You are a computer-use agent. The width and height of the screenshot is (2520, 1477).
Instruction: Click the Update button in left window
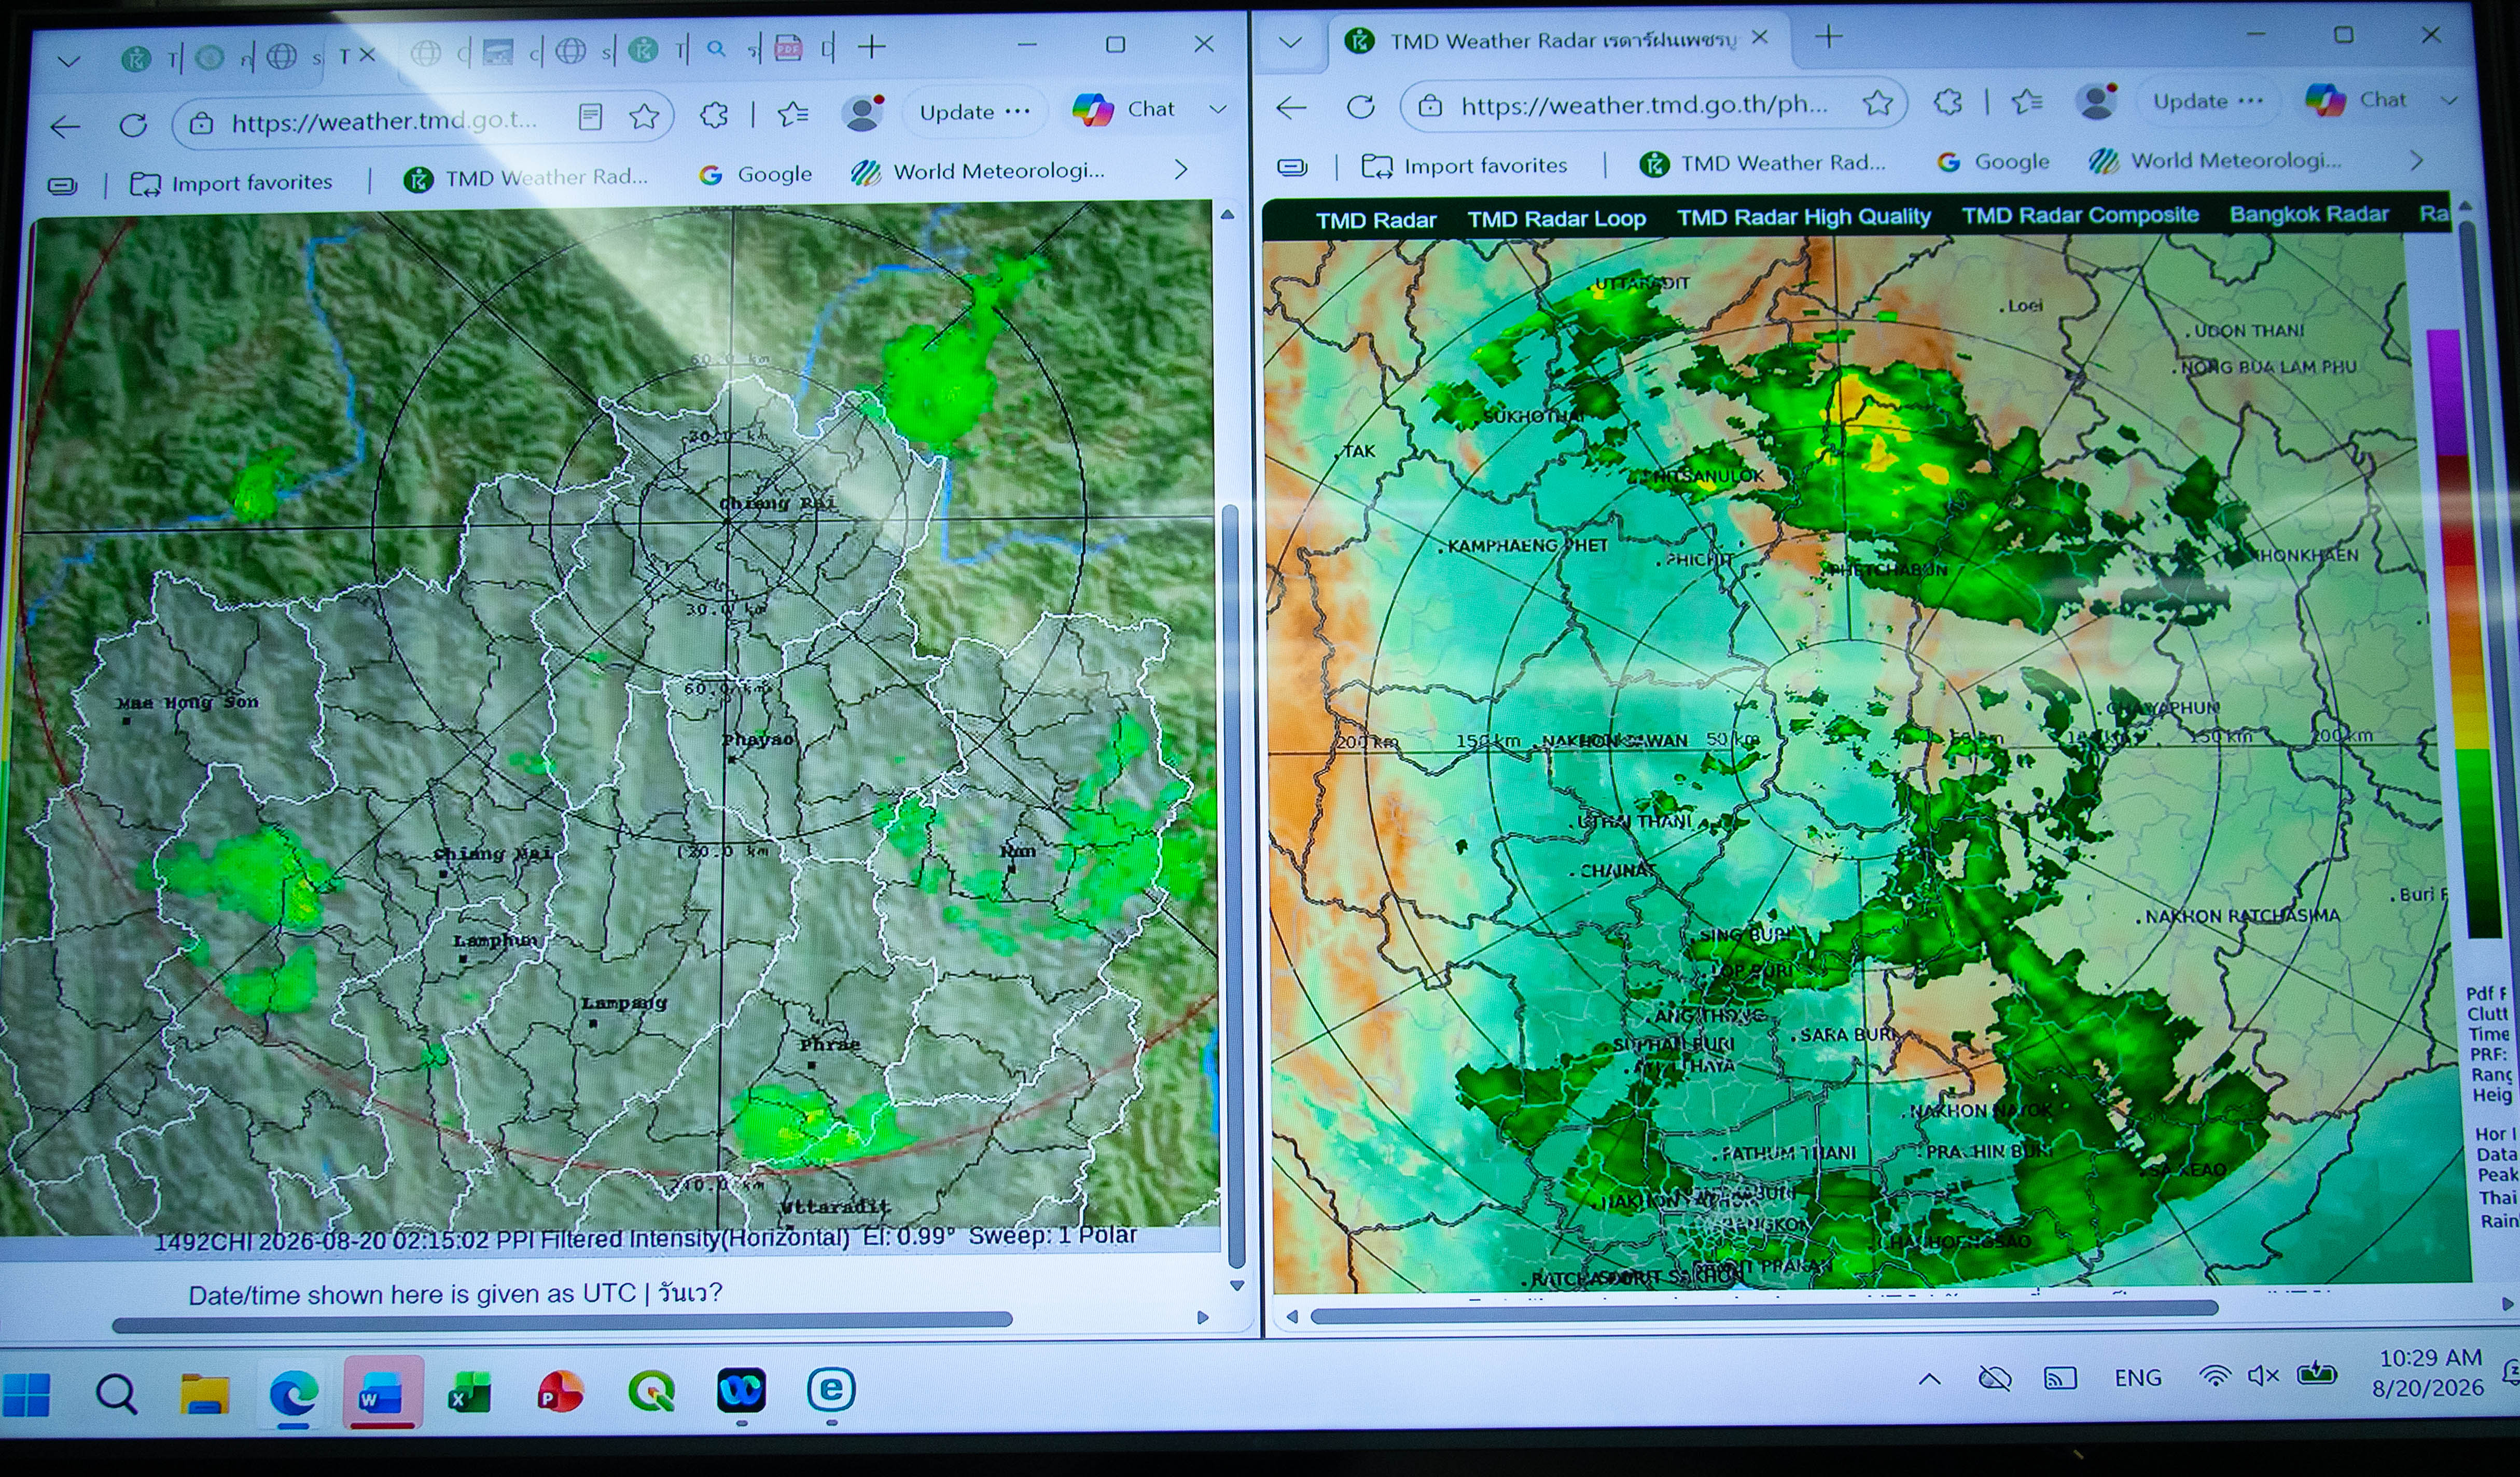974,111
